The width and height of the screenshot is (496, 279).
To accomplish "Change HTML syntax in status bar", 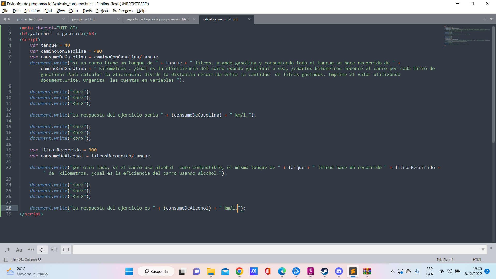I will (x=477, y=260).
